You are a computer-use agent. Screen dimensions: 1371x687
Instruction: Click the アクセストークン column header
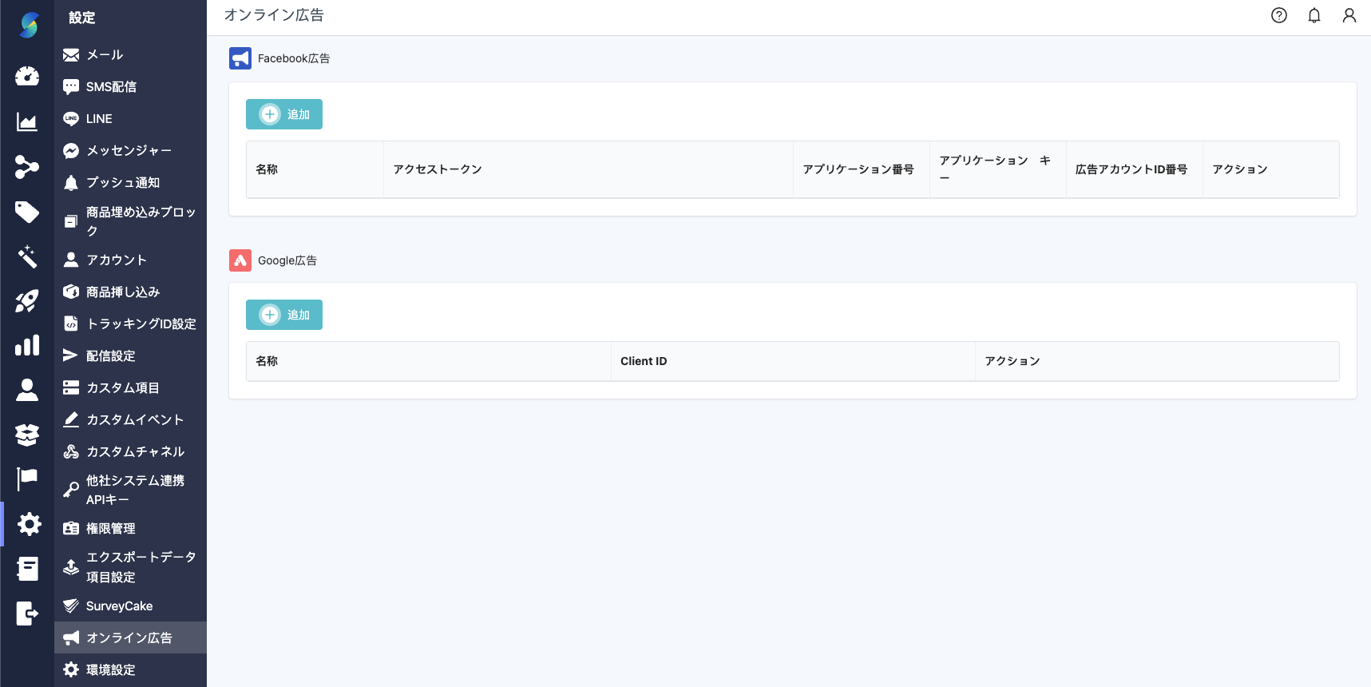tap(438, 169)
